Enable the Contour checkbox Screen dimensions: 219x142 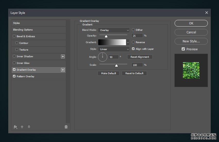[x=17, y=43]
